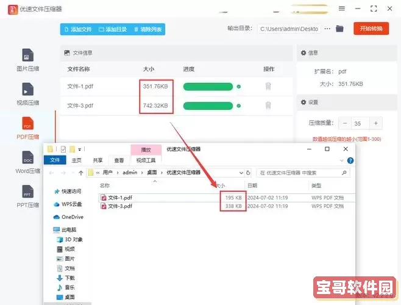Screen dimensions: 401x305
Task: Sort by 日期 column in Explorer
Action: click(x=252, y=185)
